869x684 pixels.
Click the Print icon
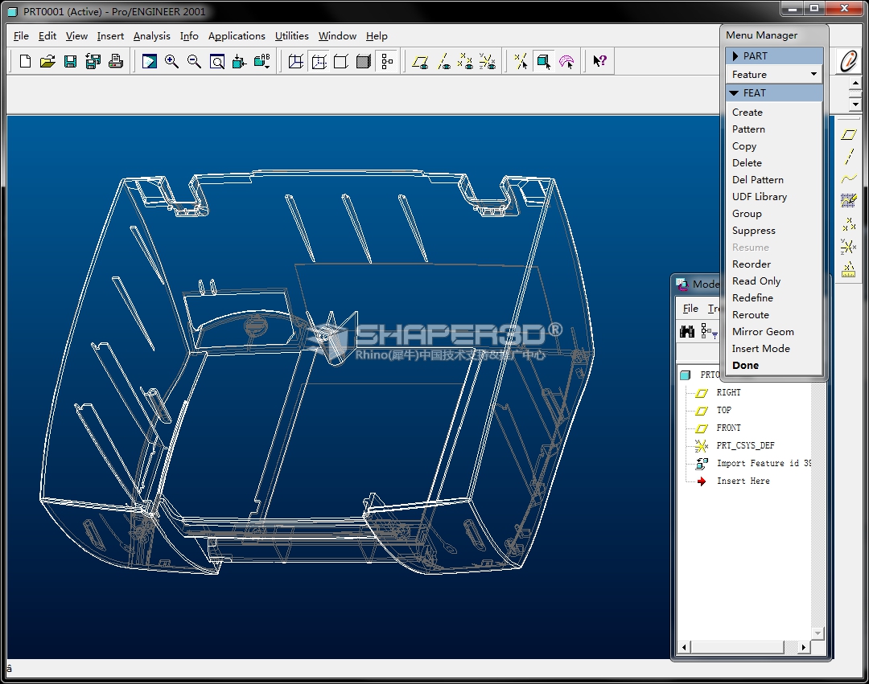click(x=116, y=61)
